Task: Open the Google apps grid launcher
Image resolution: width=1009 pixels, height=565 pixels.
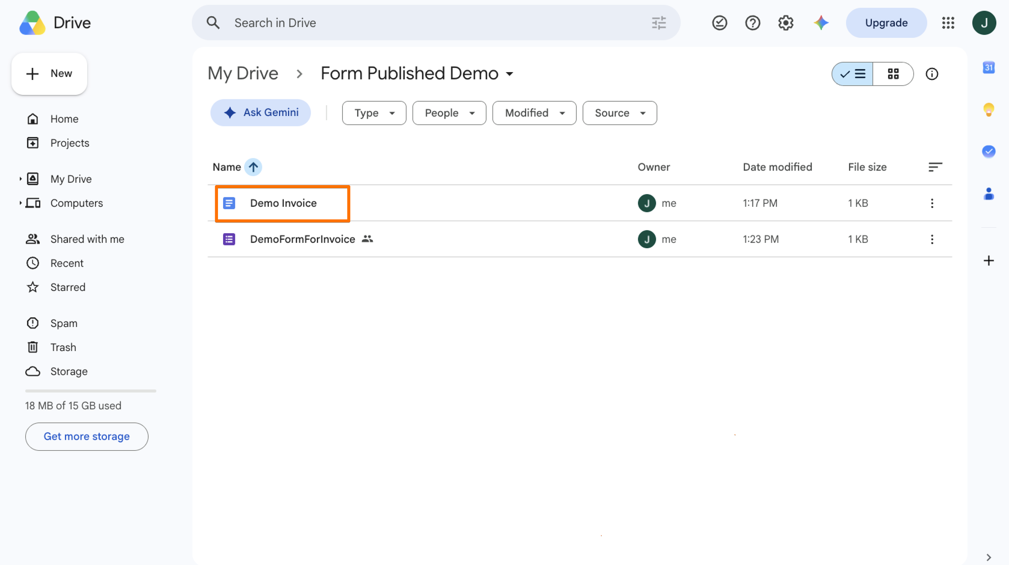Action: click(x=948, y=23)
